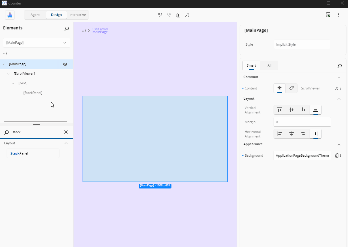Click the Background value field
Image resolution: width=348 pixels, height=247 pixels.
coord(302,155)
